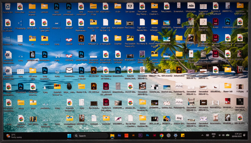
Task: Launch Adobe Audition from the taskbar
Action: [x=119, y=135]
